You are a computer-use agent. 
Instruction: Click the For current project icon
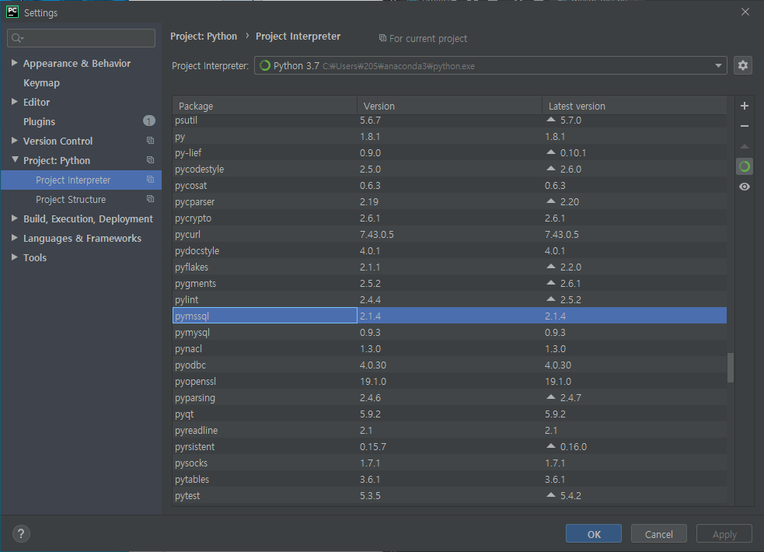[382, 38]
